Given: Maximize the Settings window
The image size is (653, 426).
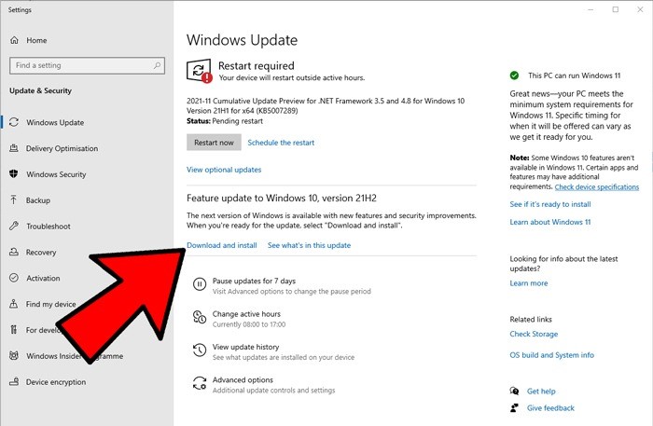Looking at the screenshot, I should point(616,9).
